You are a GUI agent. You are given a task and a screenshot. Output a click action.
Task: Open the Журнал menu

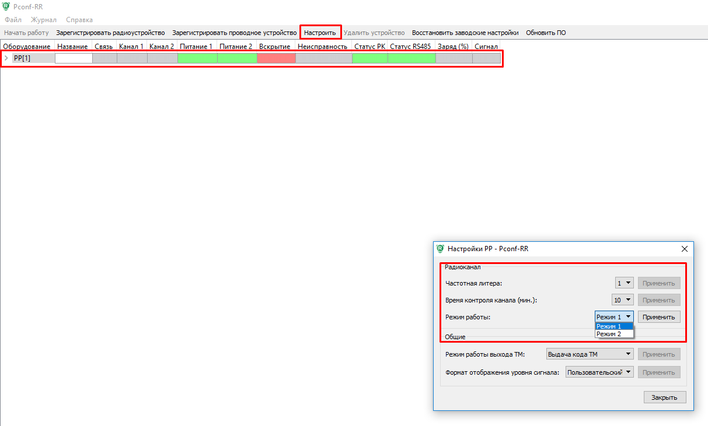(43, 20)
